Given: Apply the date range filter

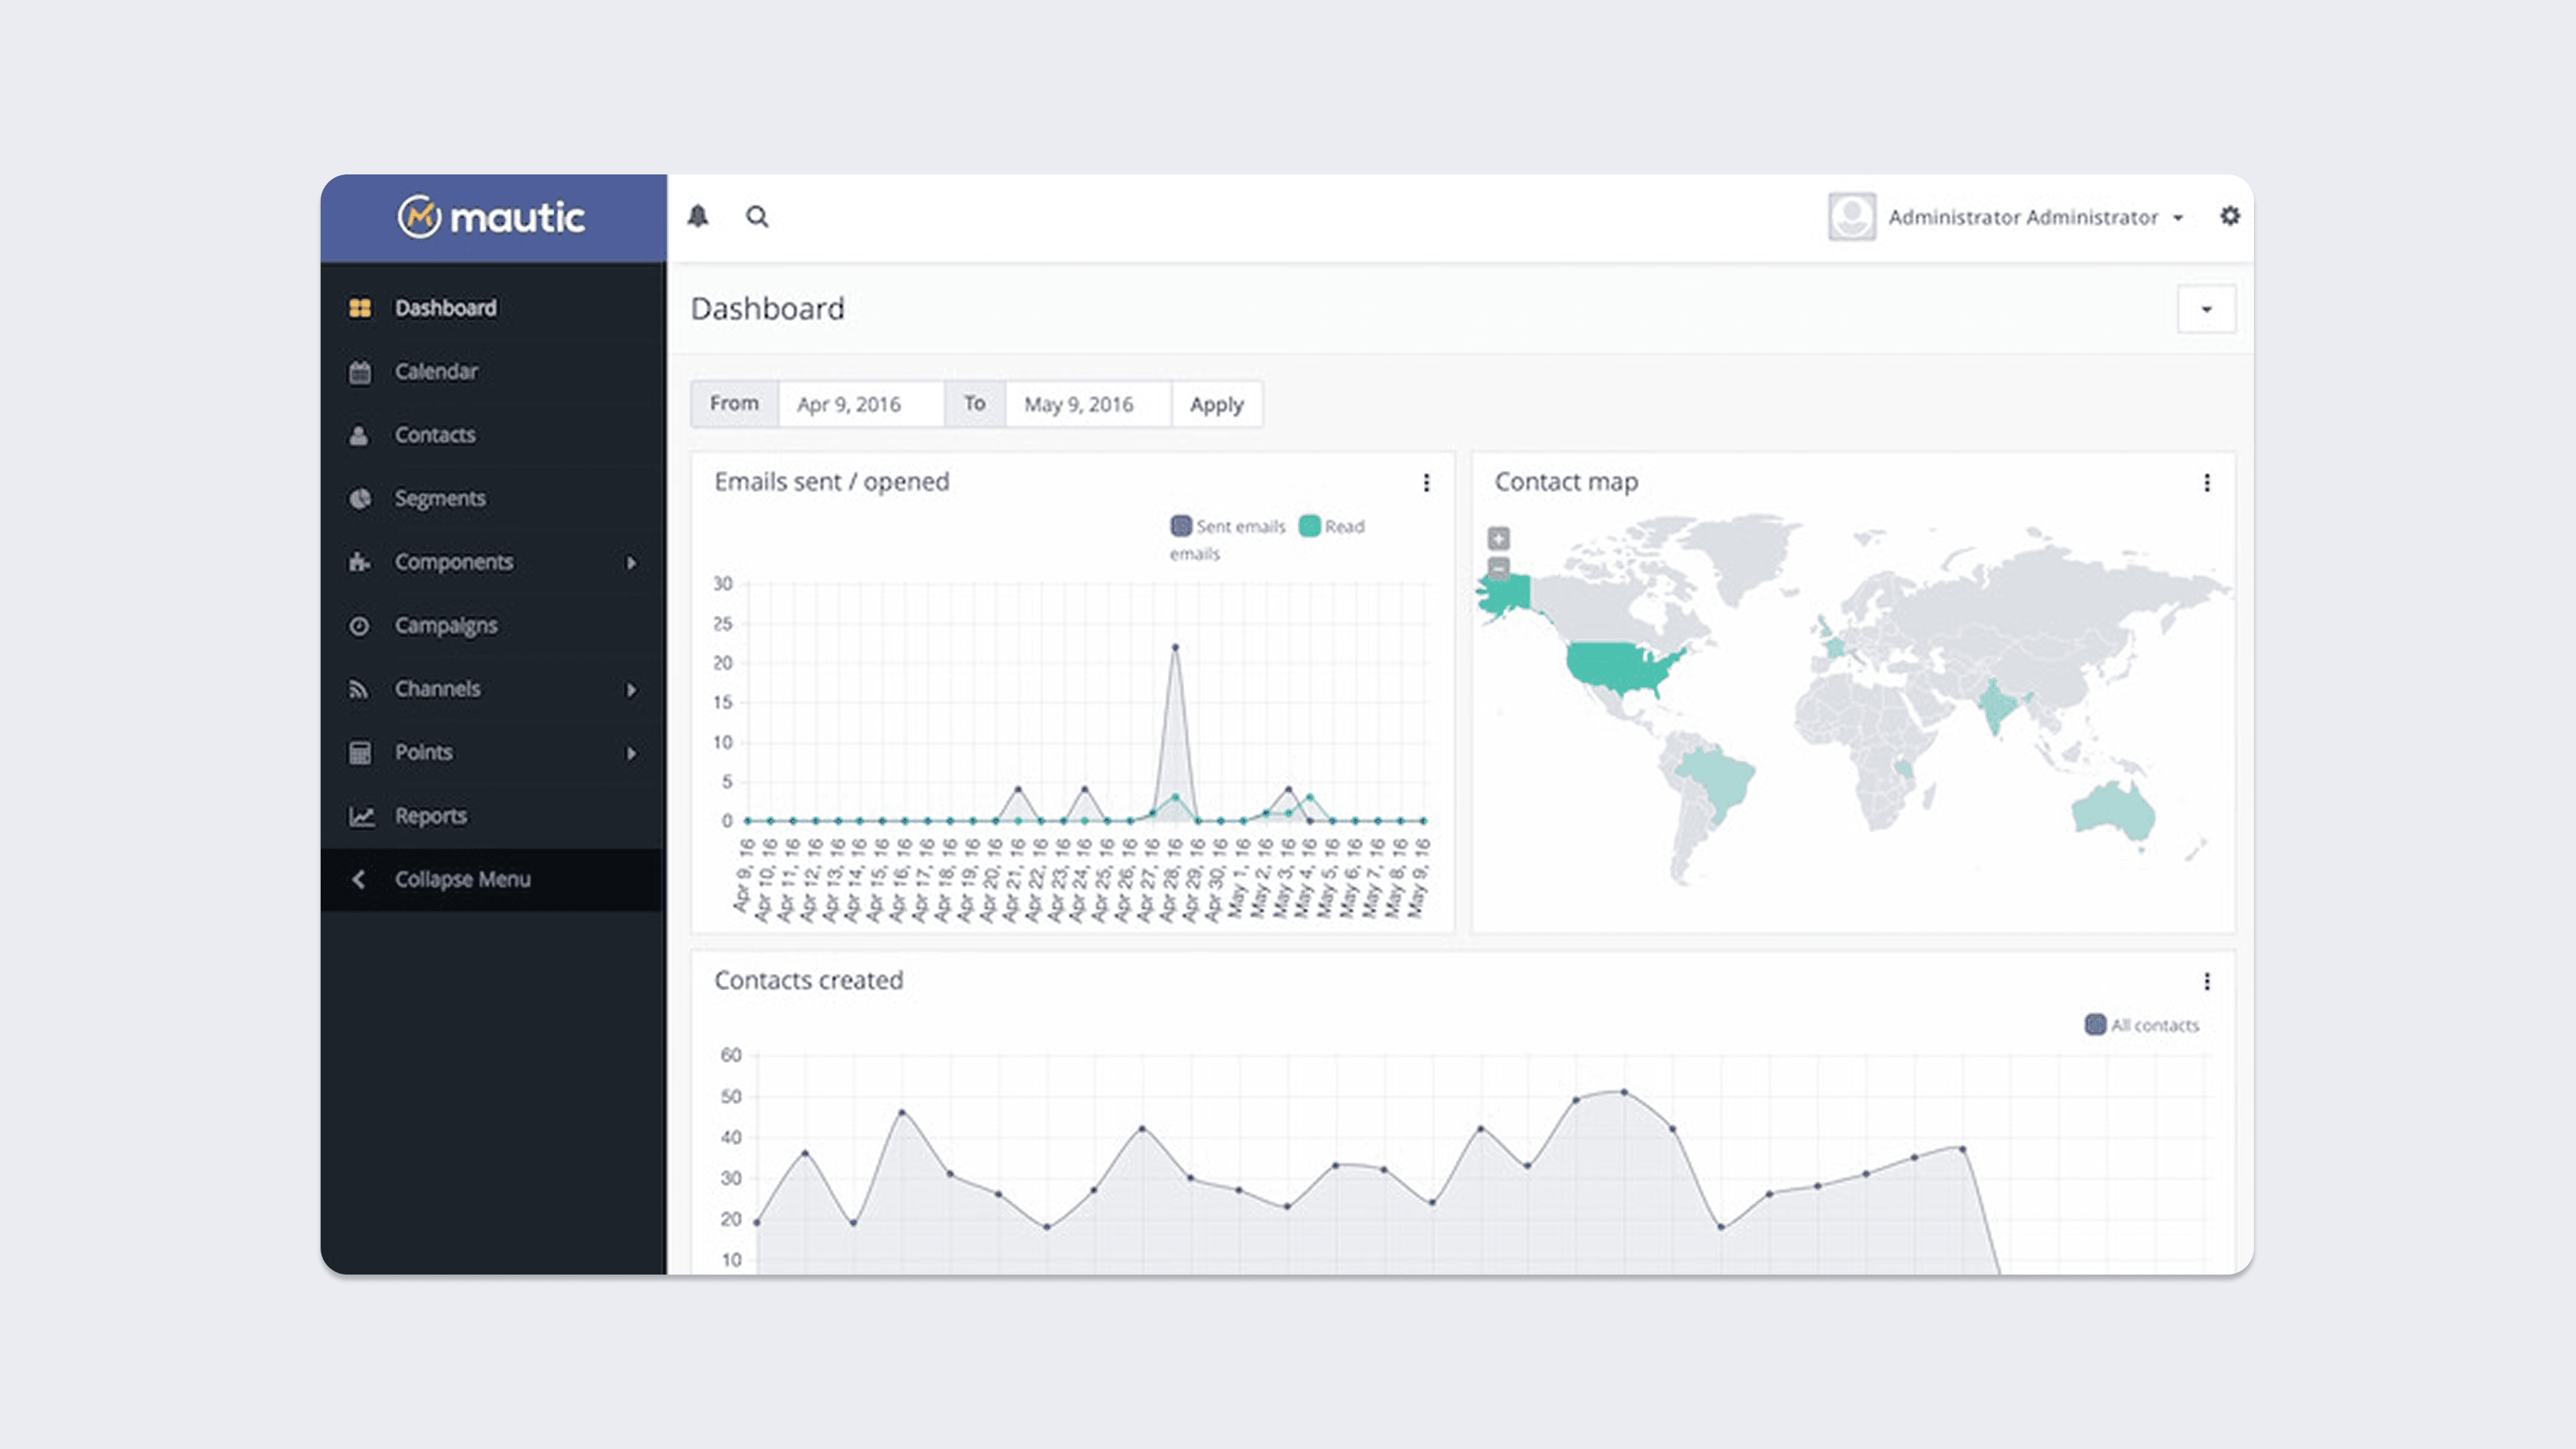Looking at the screenshot, I should pyautogui.click(x=1217, y=404).
